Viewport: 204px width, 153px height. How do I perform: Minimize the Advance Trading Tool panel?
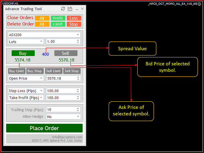click(x=77, y=9)
